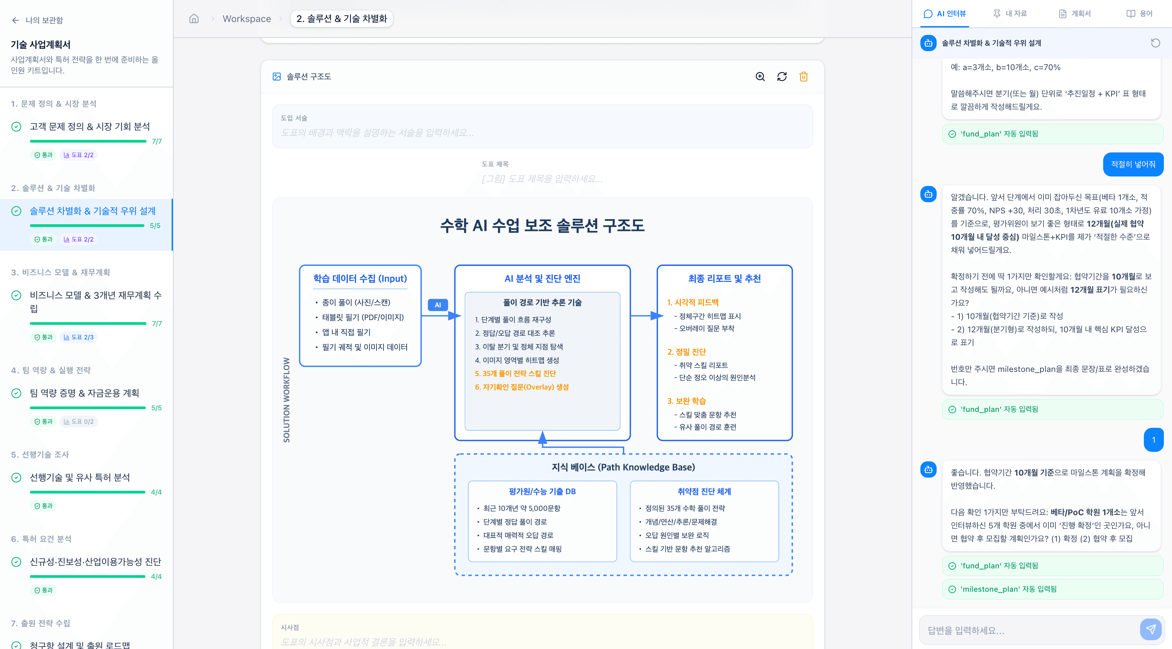Image resolution: width=1172 pixels, height=649 pixels.
Task: Click section heading 3. 비즈니스 모델 & 재무계획
Action: [60, 272]
